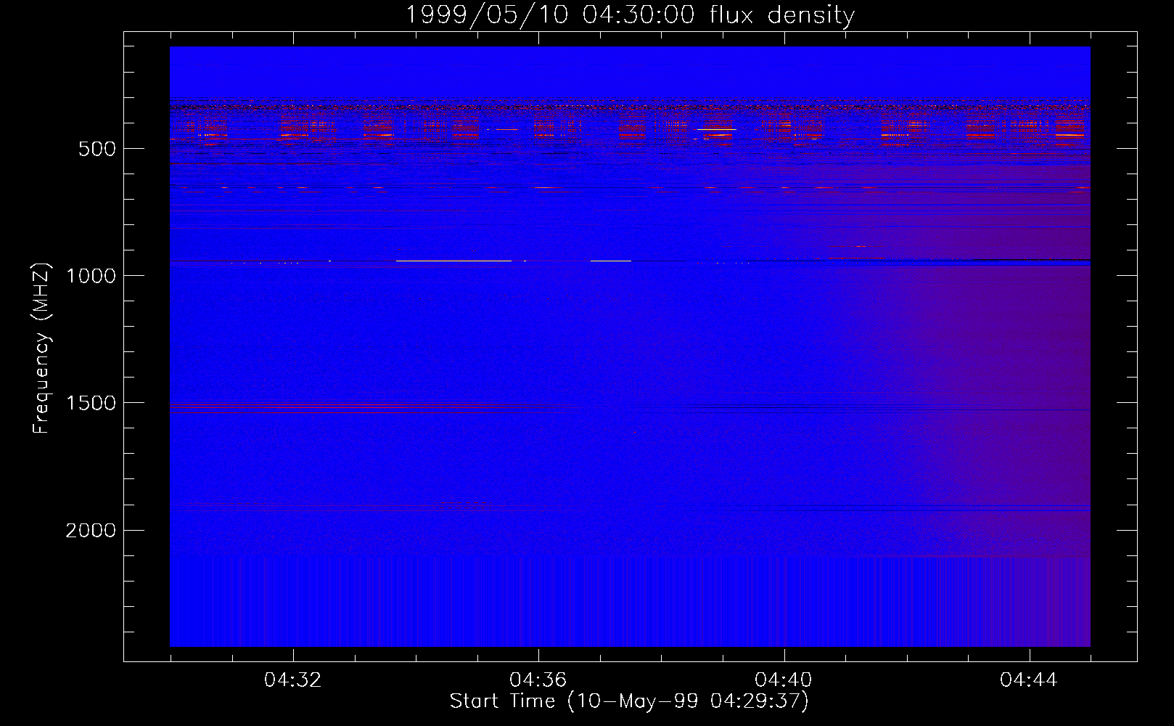Click the 1500 frequency tick label
Image resolution: width=1174 pixels, height=726 pixels.
91,404
